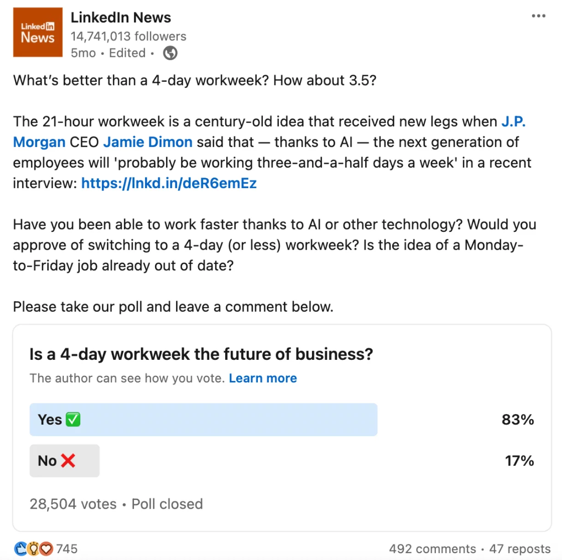
Task: Open the LinkedIn News profile name
Action: [121, 17]
